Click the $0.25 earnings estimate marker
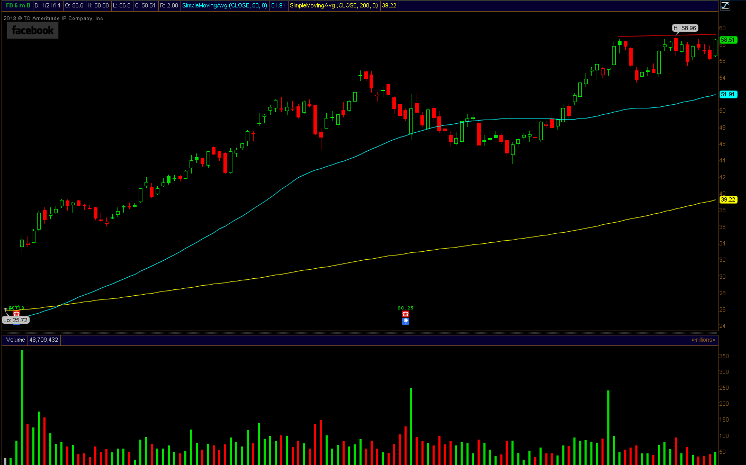 (406, 308)
